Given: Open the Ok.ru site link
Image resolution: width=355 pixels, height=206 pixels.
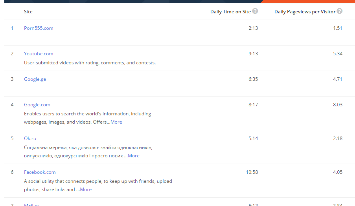Looking at the screenshot, I should [30, 139].
